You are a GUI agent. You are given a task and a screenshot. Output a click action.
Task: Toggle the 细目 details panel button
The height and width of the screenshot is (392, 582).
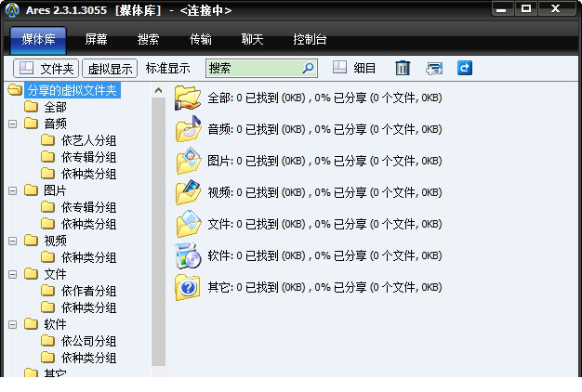click(353, 68)
